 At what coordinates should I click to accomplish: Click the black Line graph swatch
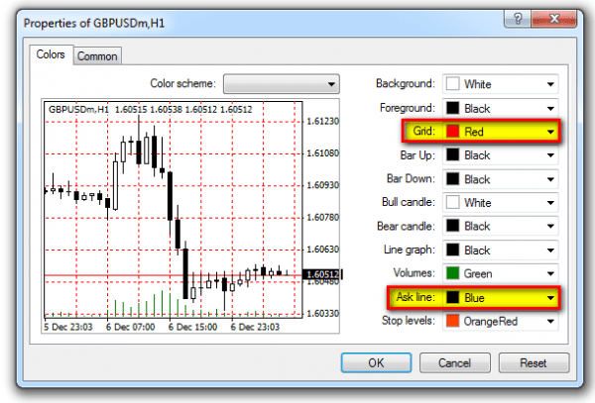(453, 250)
